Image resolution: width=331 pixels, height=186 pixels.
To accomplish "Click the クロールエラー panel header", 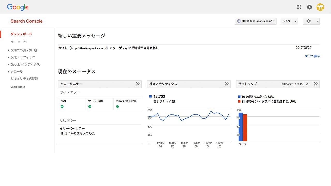I will [100, 84].
